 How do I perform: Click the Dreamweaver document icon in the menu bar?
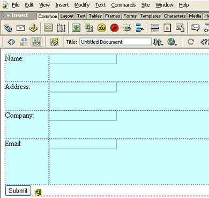point(5,5)
